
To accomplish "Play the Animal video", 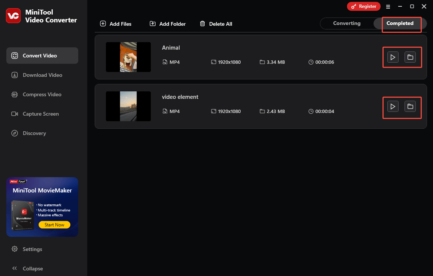I will point(393,57).
